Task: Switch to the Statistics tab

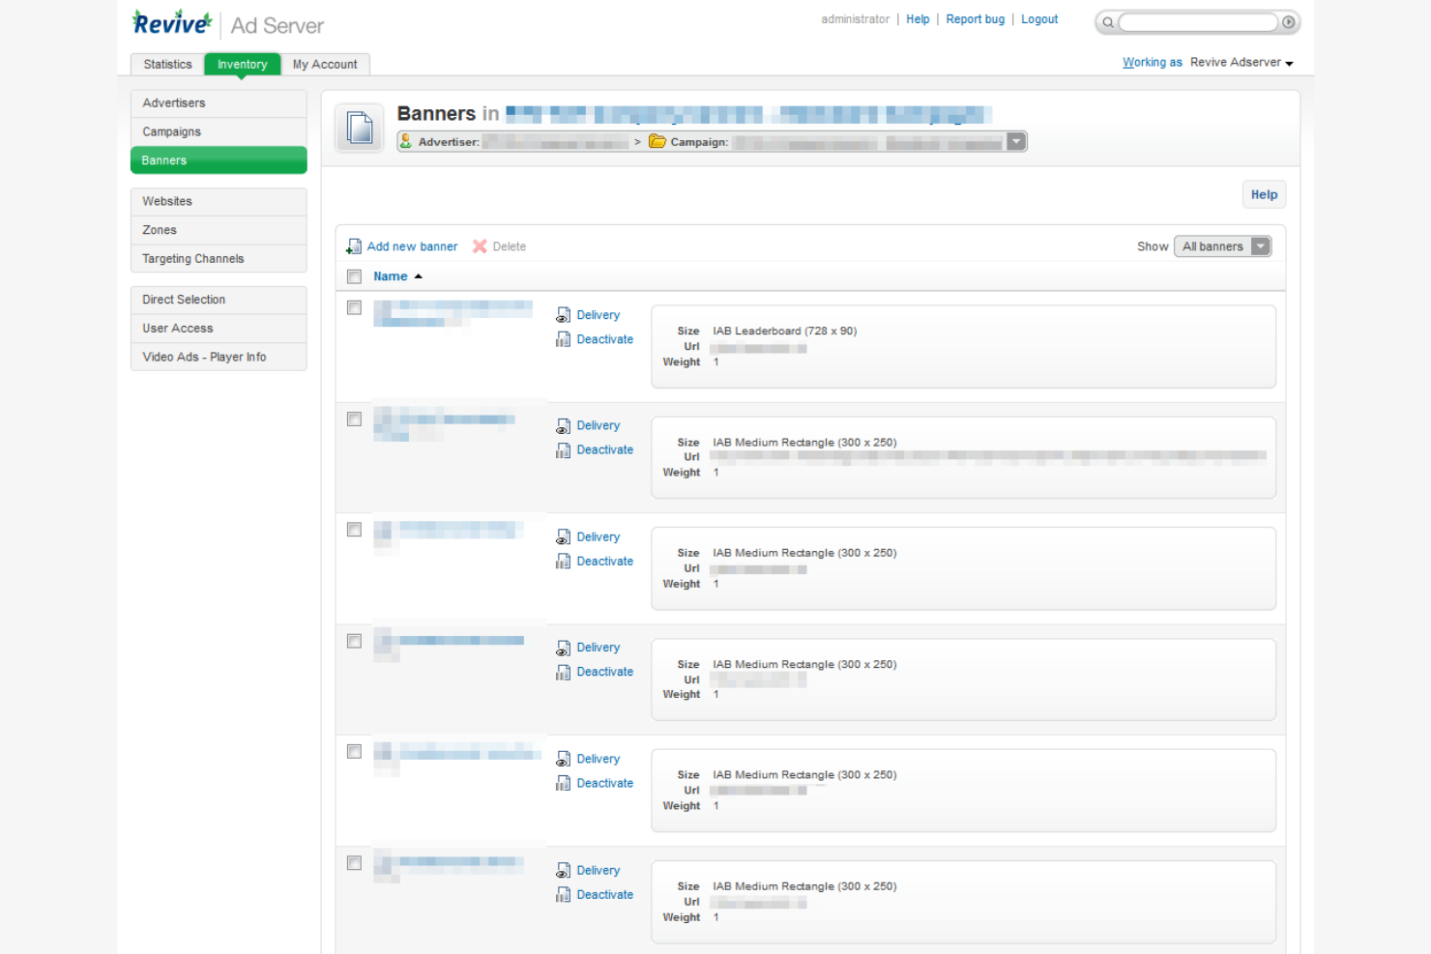Action: [166, 64]
